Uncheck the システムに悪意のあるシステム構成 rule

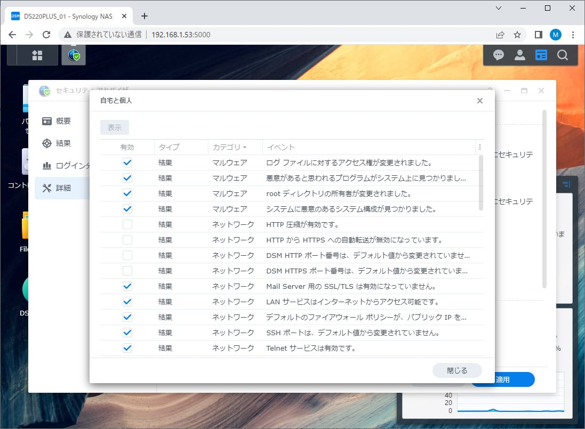(127, 209)
